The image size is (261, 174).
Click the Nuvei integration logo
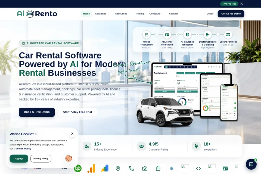click(64, 169)
